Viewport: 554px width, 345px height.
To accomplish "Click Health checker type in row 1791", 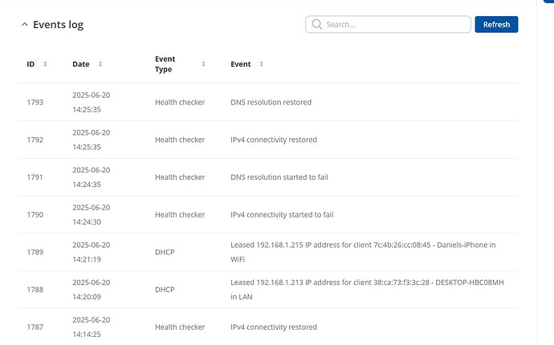I will coord(180,177).
